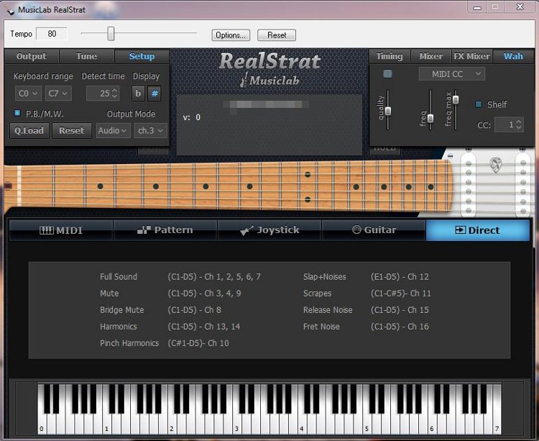539x441 pixels.
Task: Click the RealStrat title bar app icon
Action: (10, 10)
